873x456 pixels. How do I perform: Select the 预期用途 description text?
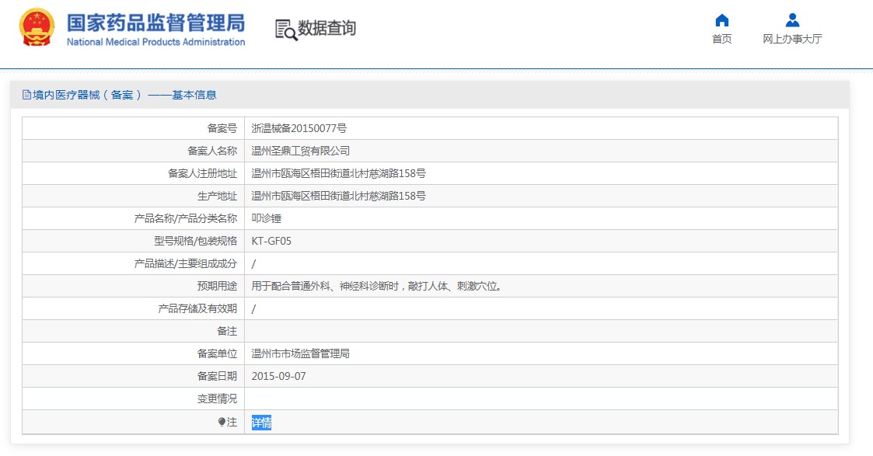point(377,286)
